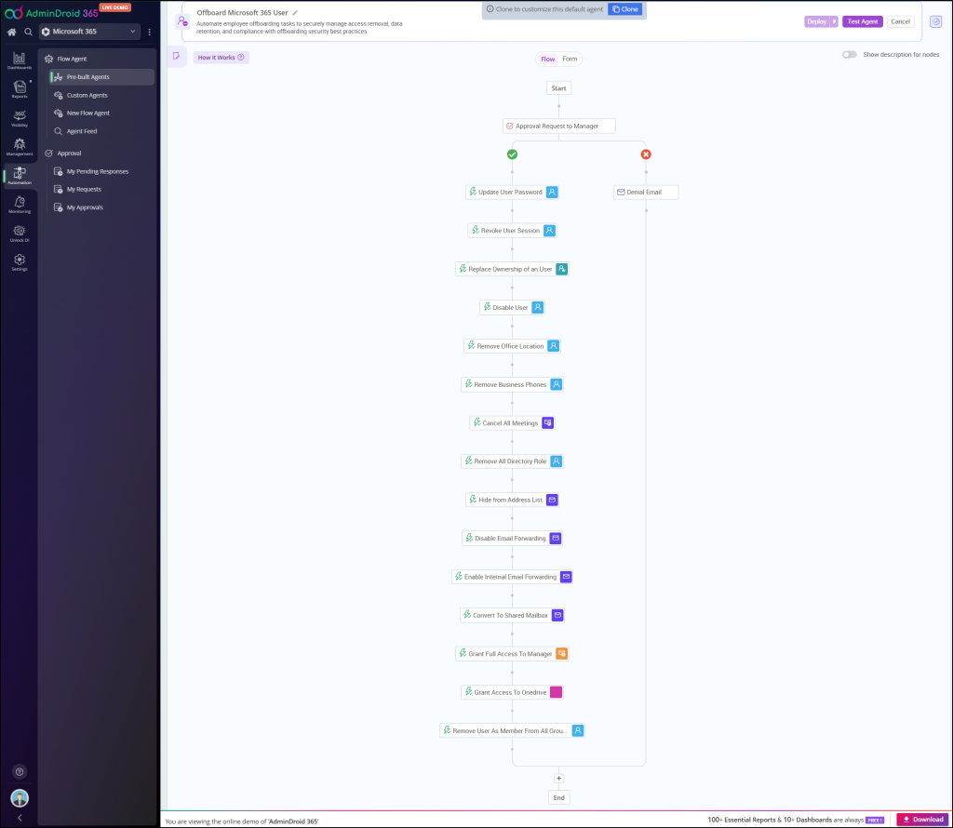The width and height of the screenshot is (953, 828).
Task: Click the How It Works button
Action: (221, 58)
